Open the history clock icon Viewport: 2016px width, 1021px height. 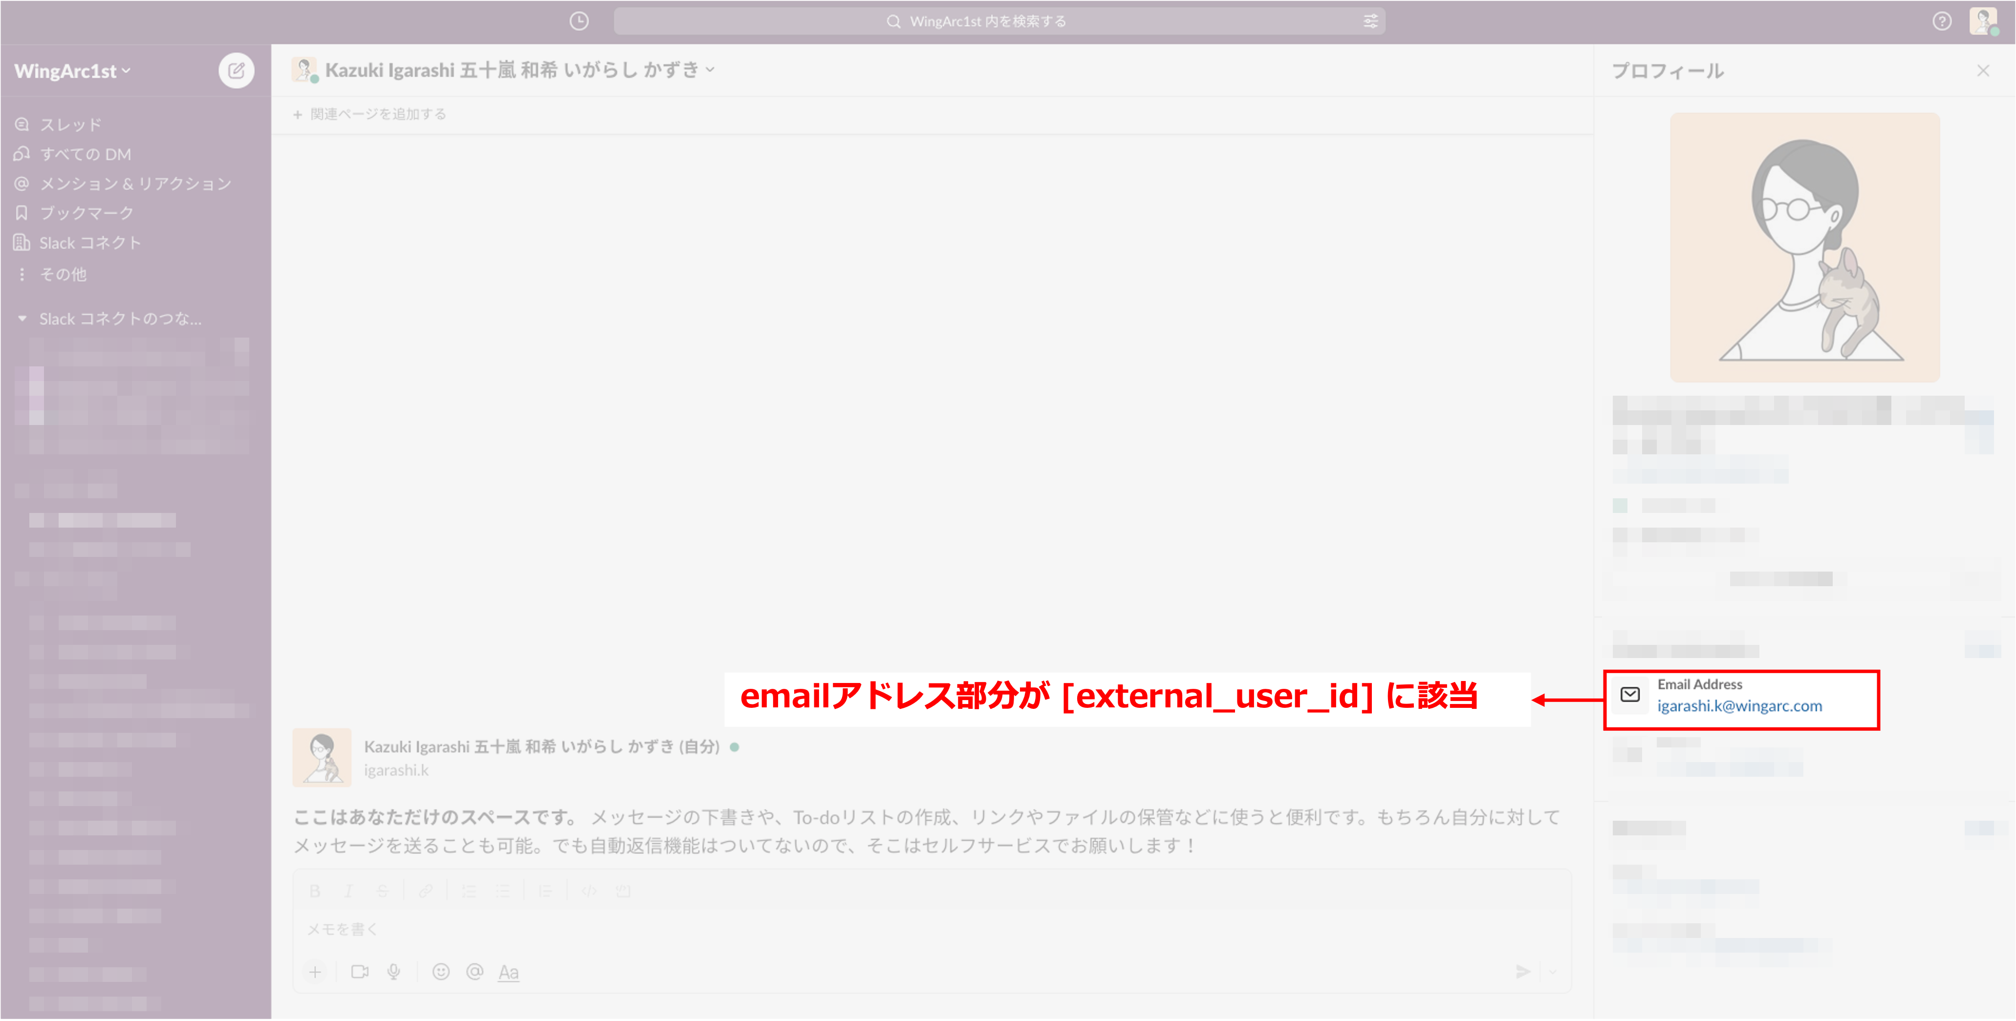[579, 21]
